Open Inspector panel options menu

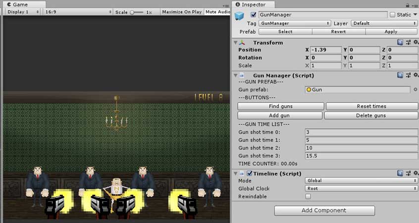[x=415, y=5]
